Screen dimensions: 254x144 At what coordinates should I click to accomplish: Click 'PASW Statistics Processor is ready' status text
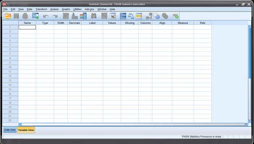[202, 137]
